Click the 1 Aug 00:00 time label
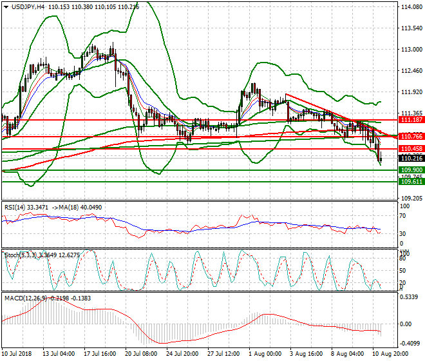425x361 pixels. click(x=265, y=354)
